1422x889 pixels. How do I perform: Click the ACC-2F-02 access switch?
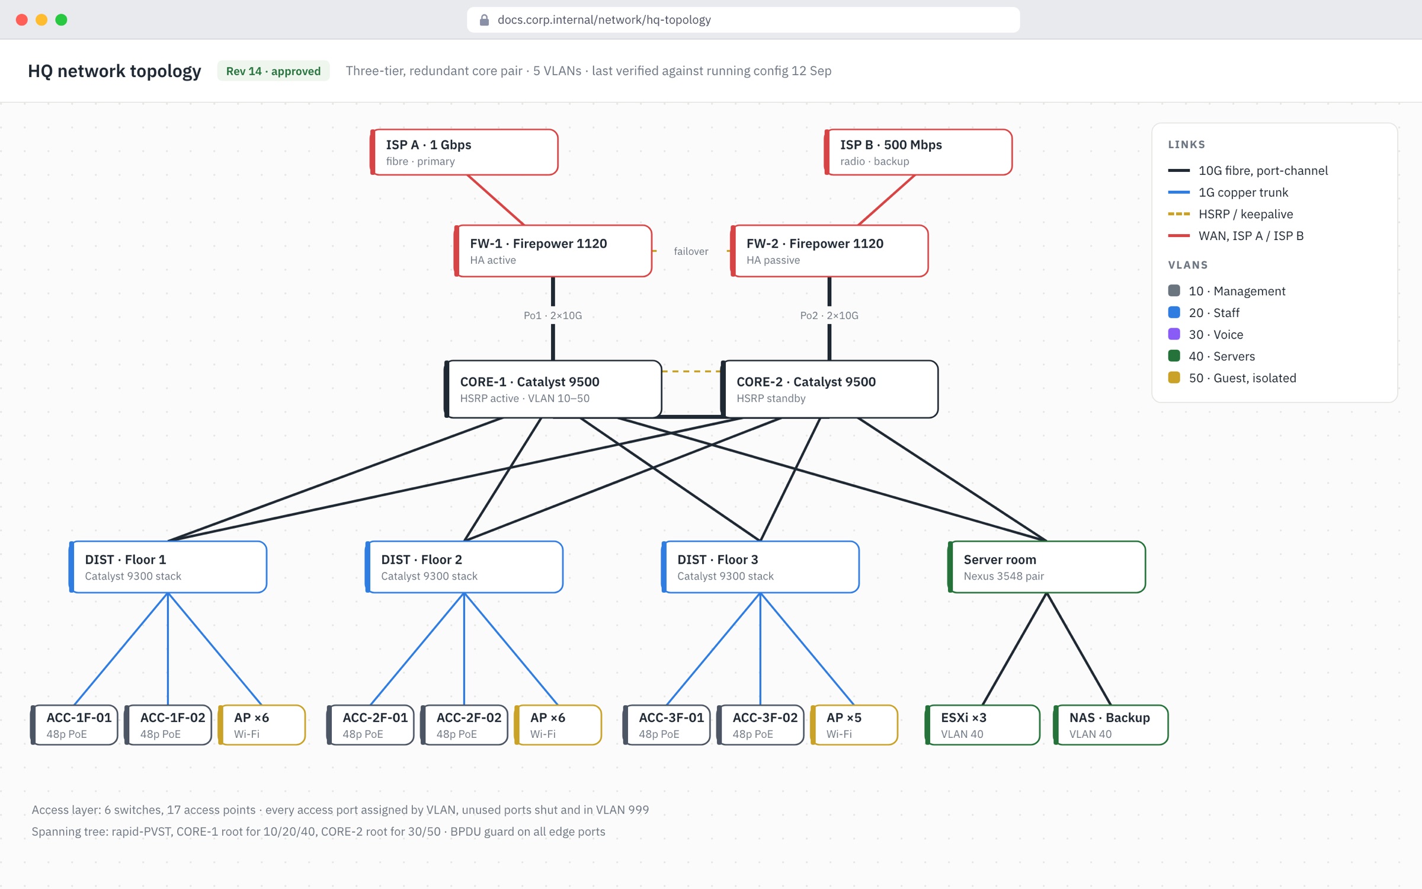[x=464, y=725]
